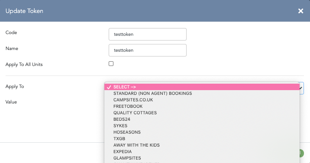Viewport: 310px width, 163px height.
Task: Click into the Code input field
Action: point(148,34)
